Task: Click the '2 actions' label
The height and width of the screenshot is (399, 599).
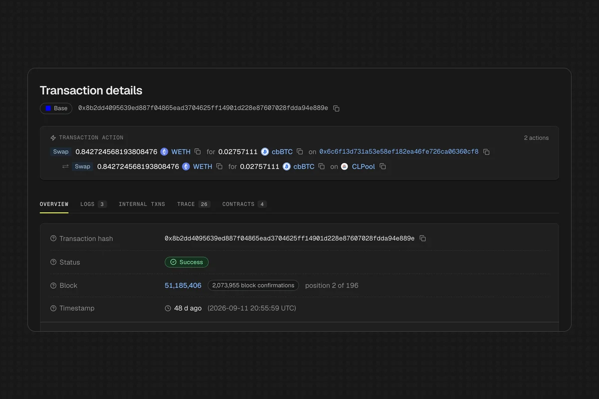Action: [x=536, y=138]
